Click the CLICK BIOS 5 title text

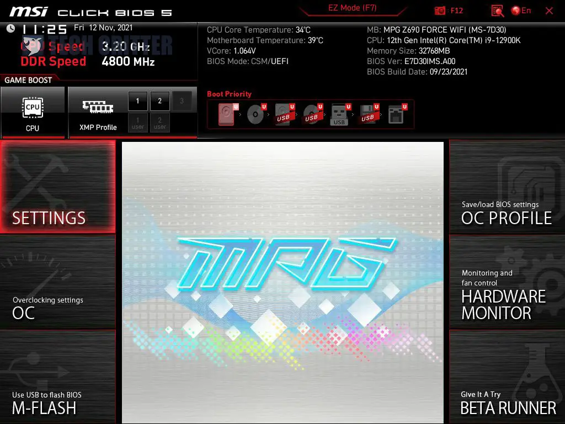[115, 13]
